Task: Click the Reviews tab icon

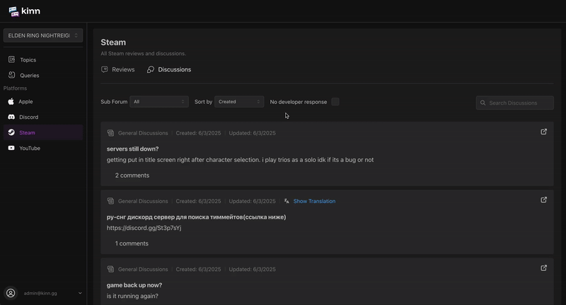Action: (104, 69)
